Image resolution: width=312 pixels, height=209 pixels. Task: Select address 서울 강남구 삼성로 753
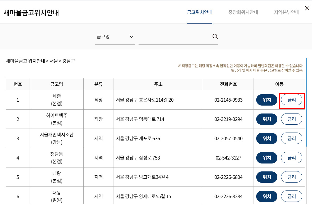(x=138, y=158)
